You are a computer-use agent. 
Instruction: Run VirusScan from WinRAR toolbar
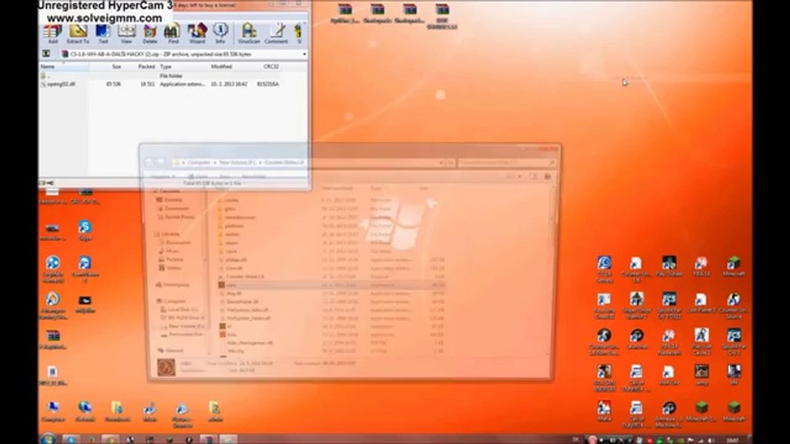(x=249, y=33)
